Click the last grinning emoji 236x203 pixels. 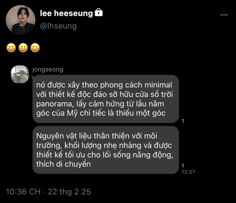point(35,48)
